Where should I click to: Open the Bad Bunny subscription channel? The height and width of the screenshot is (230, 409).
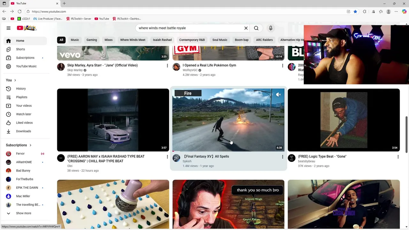point(25,171)
